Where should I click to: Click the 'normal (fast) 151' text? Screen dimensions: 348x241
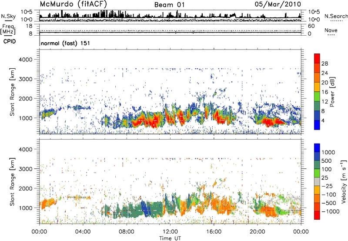click(x=66, y=43)
